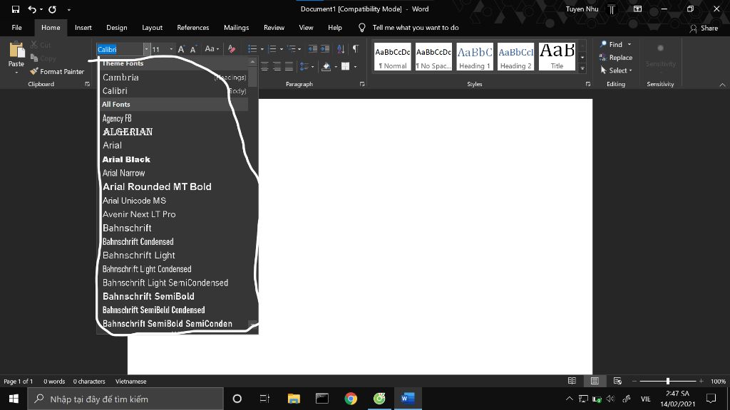Switch to the Insert tab
This screenshot has width=730, height=410.
(83, 28)
